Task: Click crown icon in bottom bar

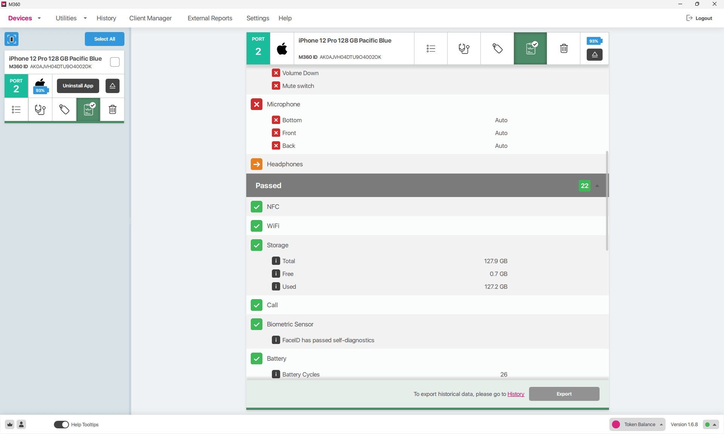Action: [x=10, y=425]
